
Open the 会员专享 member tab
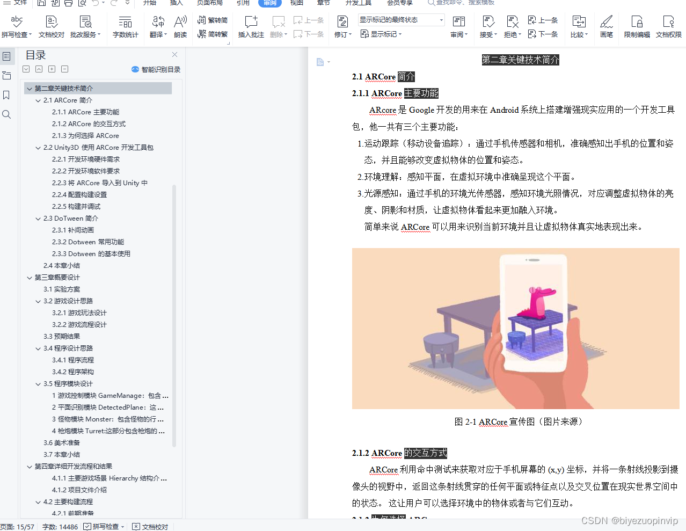(x=400, y=3)
